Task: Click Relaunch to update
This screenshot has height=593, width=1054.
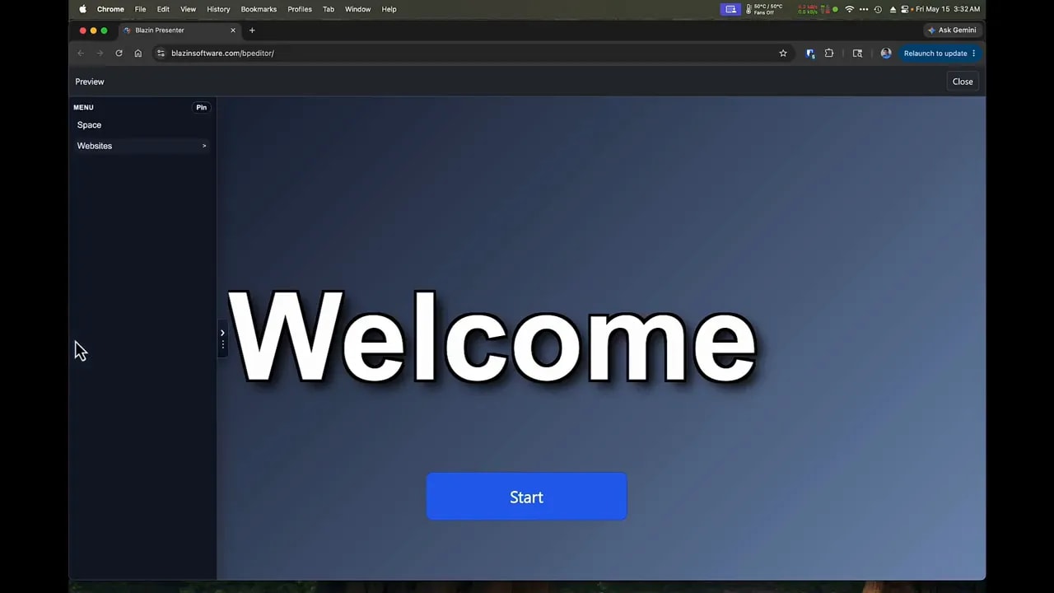Action: (940, 54)
